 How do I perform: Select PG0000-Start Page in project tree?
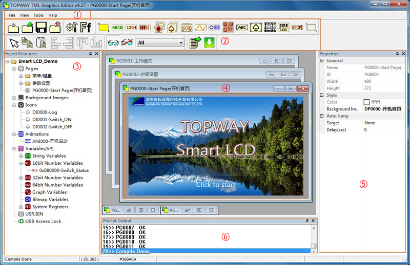click(x=62, y=91)
